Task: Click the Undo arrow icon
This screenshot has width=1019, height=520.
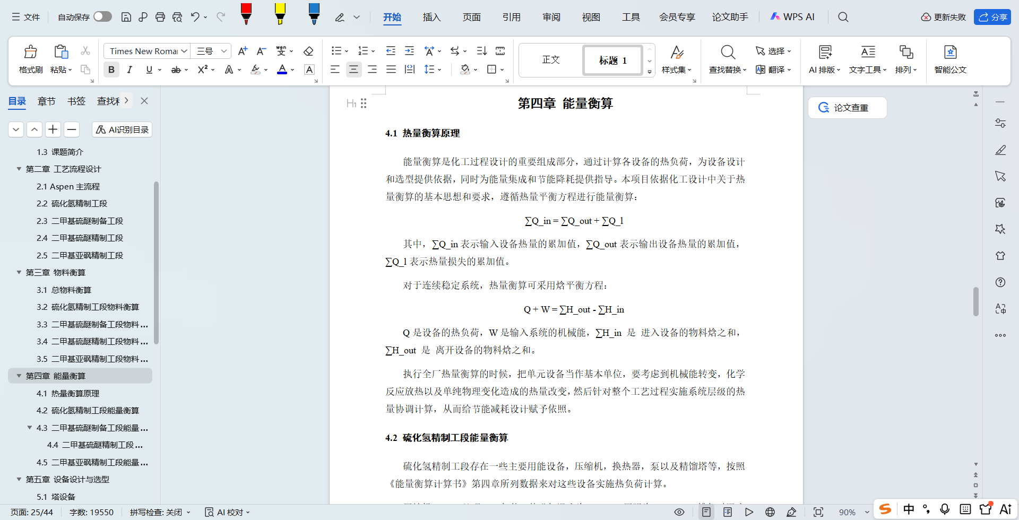Action: tap(195, 17)
